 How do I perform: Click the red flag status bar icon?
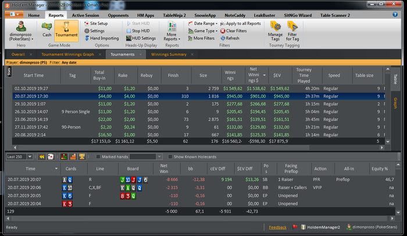pos(295,227)
